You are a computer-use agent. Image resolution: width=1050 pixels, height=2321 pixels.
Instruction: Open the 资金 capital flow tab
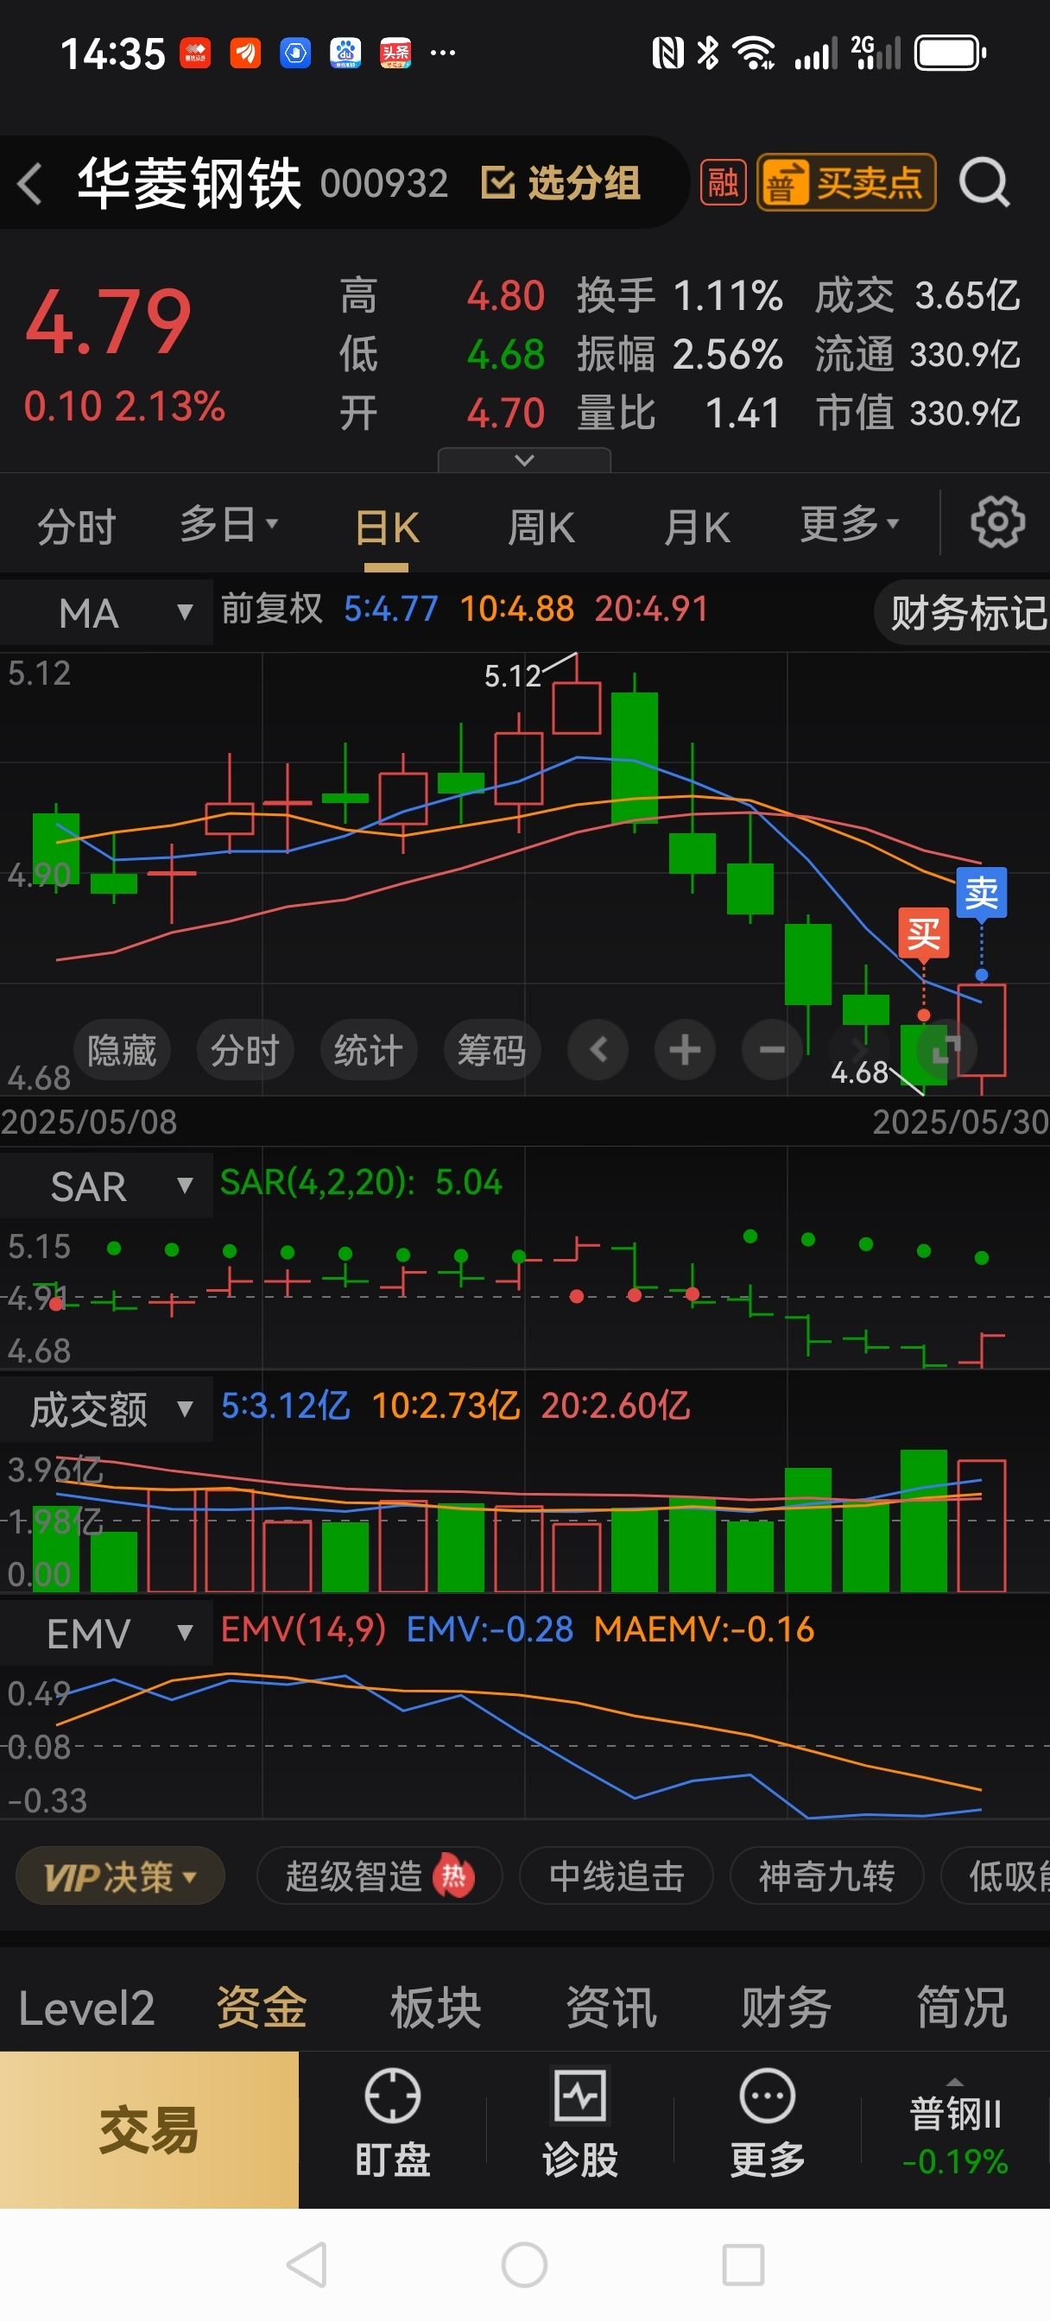pos(262,2008)
